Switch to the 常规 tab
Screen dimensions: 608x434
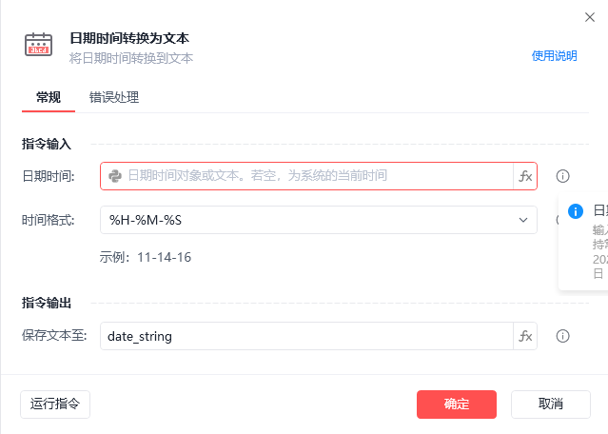pyautogui.click(x=49, y=97)
